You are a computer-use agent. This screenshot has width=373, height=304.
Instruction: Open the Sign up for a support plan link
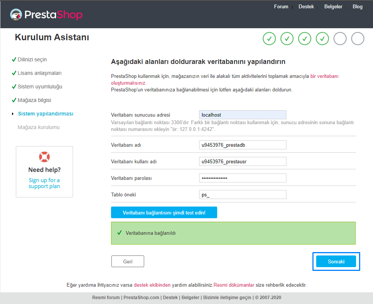coord(44,183)
